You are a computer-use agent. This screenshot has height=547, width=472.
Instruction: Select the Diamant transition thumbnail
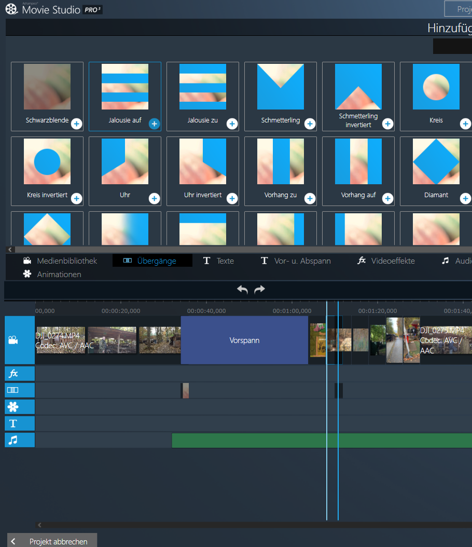[436, 161]
